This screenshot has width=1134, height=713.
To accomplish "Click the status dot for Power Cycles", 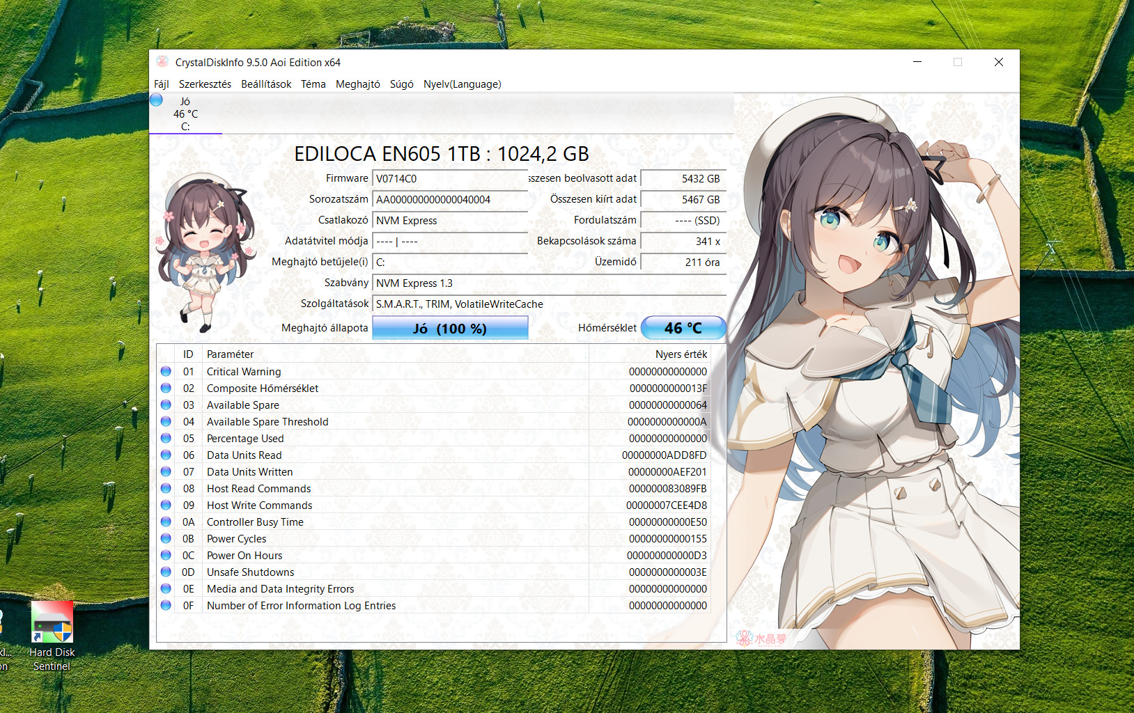I will (166, 538).
